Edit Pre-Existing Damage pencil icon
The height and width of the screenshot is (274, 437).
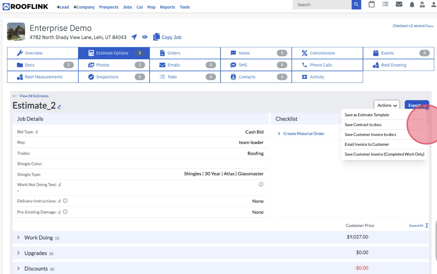pos(60,212)
